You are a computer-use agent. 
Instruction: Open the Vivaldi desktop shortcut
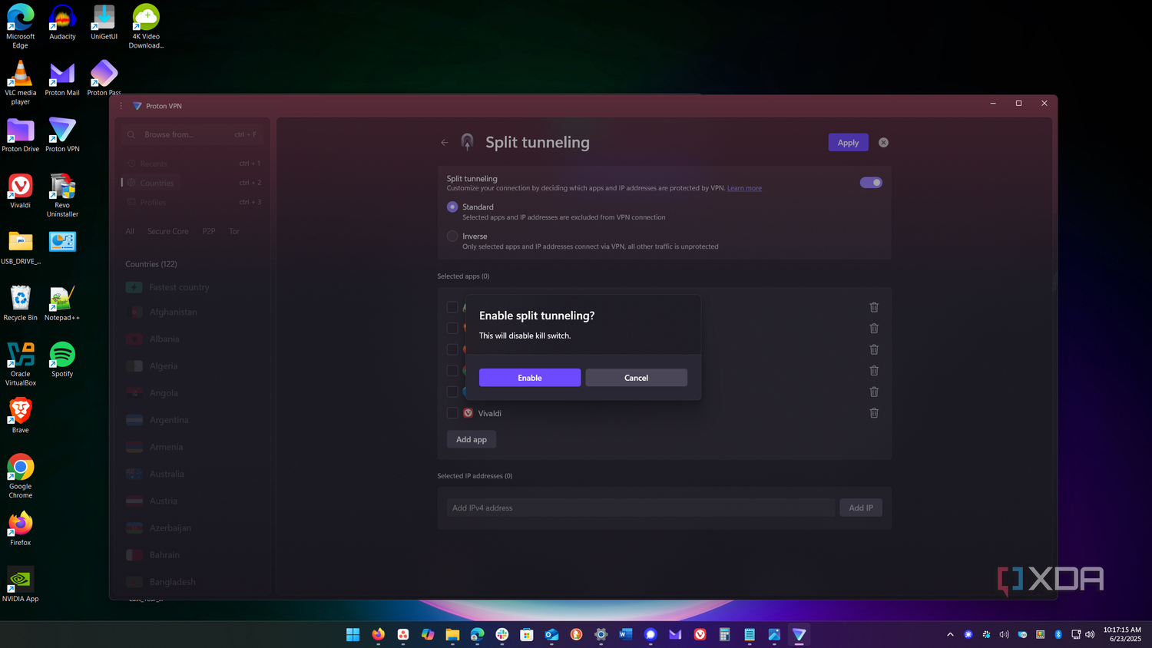pos(21,190)
